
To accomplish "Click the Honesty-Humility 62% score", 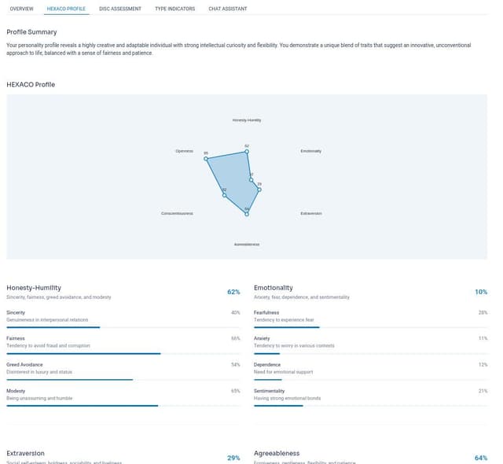I will (x=233, y=292).
